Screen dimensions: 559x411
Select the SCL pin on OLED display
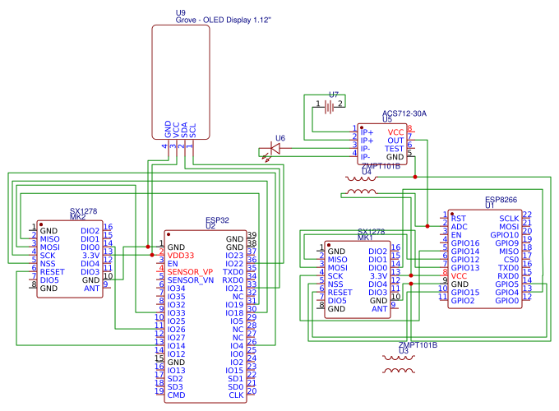tap(192, 131)
